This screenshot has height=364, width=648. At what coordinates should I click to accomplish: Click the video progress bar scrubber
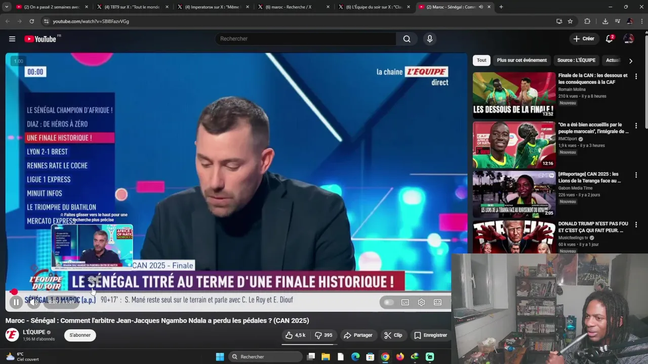tap(14, 292)
